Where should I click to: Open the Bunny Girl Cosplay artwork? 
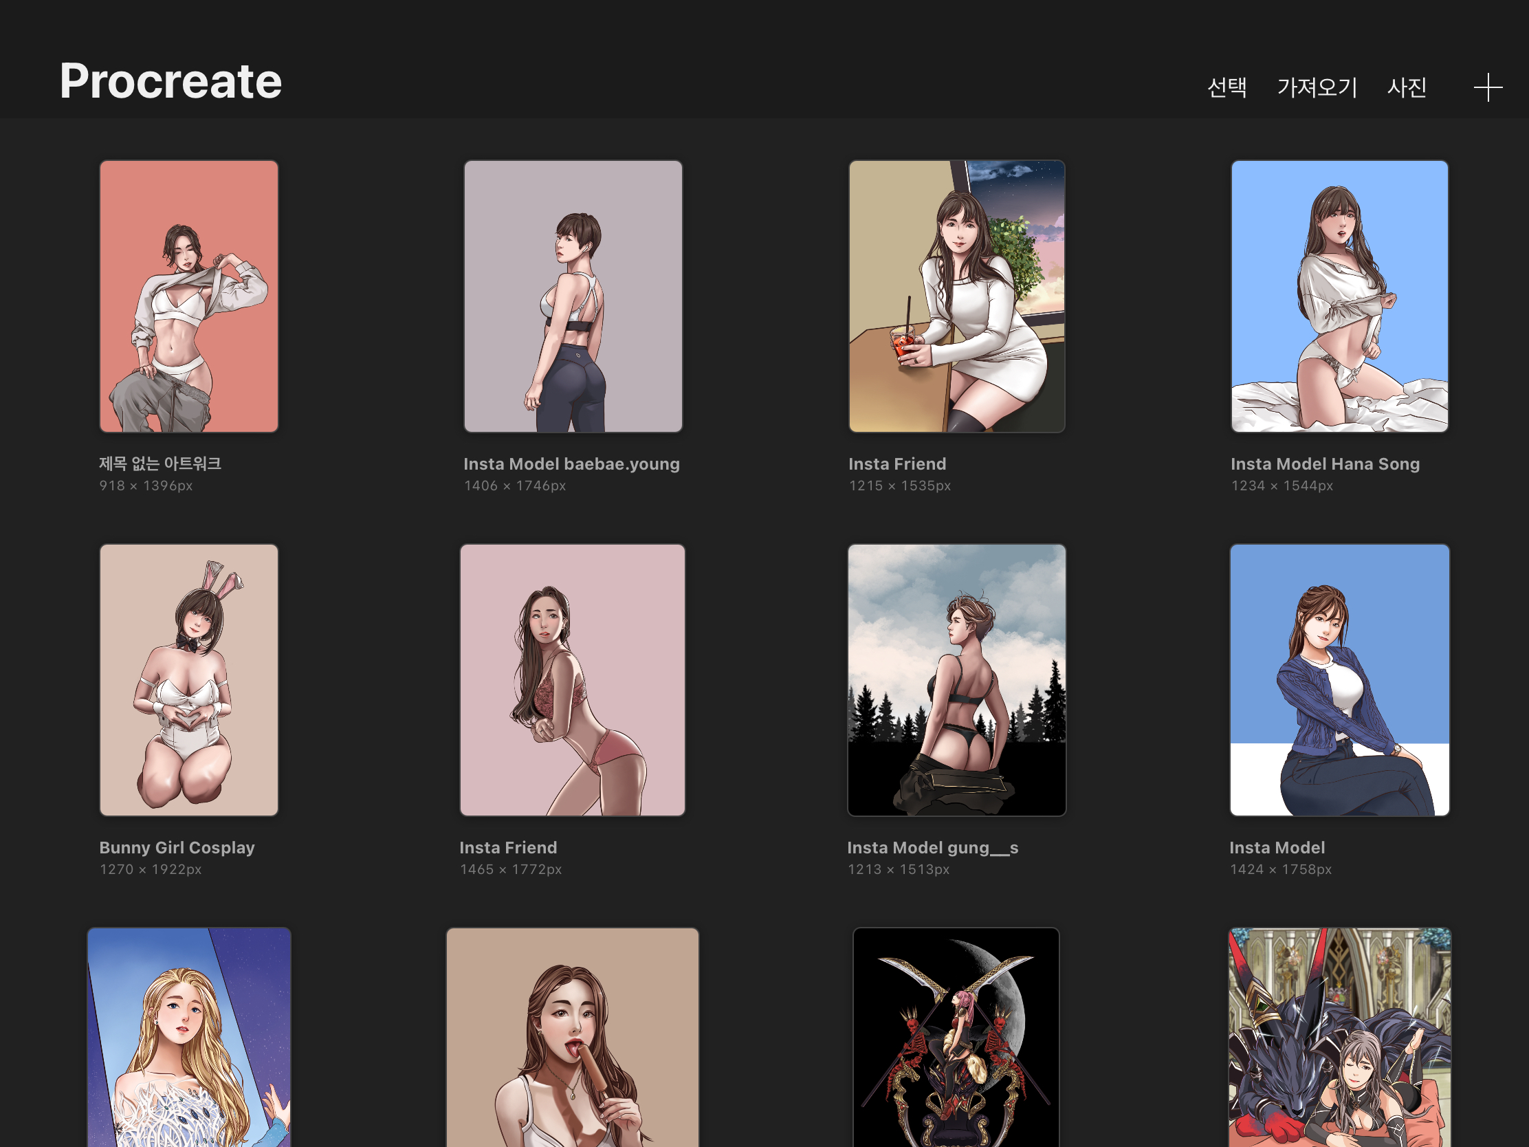[x=188, y=679]
